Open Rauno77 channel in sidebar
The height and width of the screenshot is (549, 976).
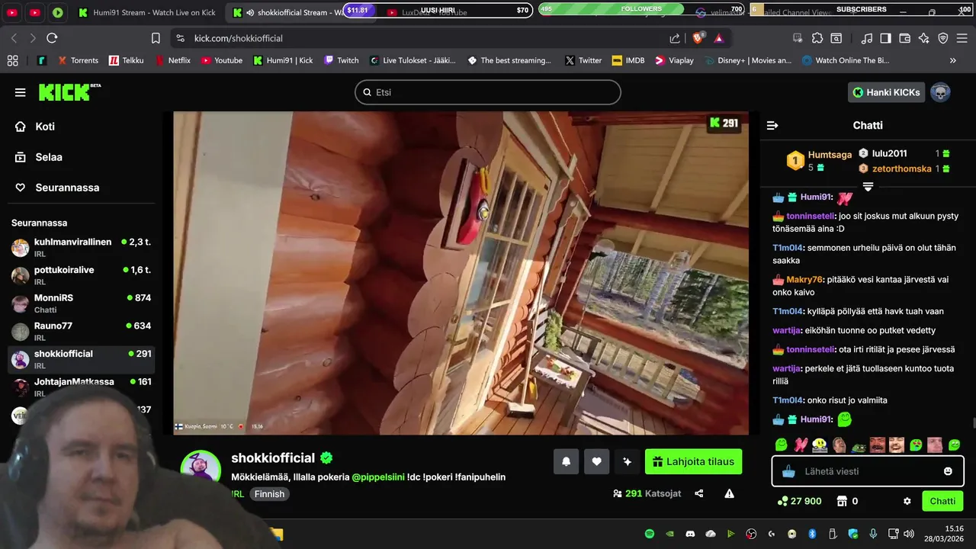click(x=81, y=331)
